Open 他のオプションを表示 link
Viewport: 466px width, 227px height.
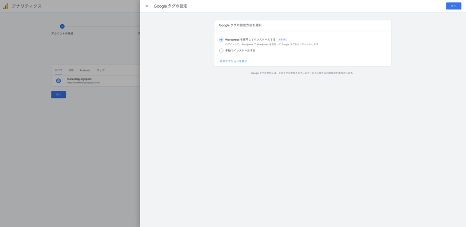click(x=233, y=61)
